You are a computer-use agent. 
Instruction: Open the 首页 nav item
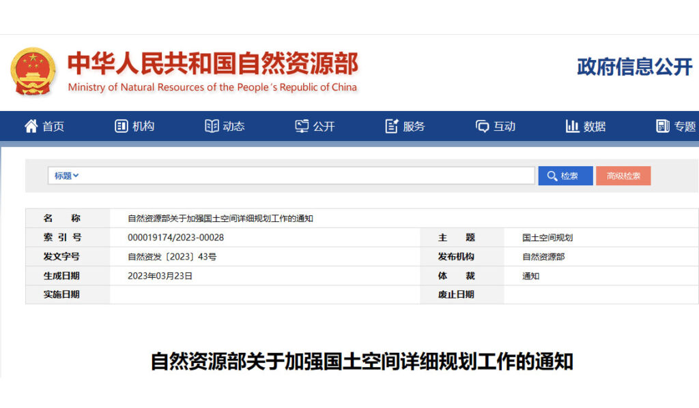point(44,127)
